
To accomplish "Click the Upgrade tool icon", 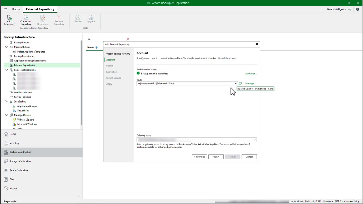I will point(91,19).
